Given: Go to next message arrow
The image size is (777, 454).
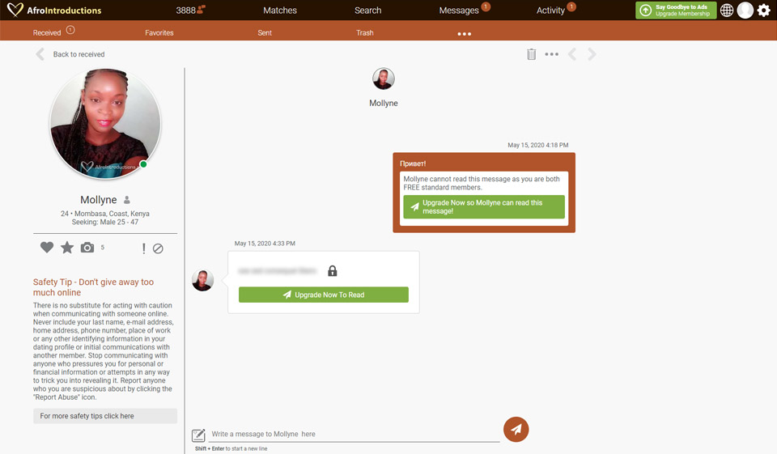Looking at the screenshot, I should (592, 54).
